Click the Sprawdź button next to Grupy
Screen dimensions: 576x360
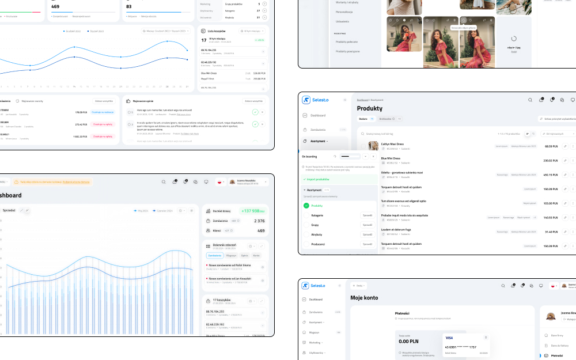(367, 225)
